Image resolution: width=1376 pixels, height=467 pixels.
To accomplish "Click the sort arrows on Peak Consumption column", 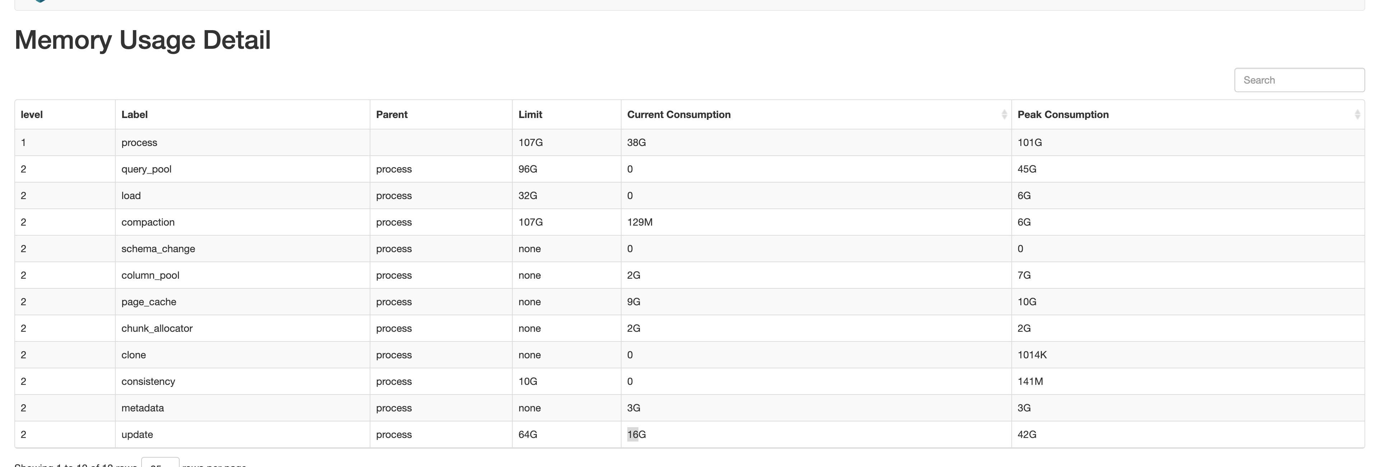I will (x=1357, y=115).
